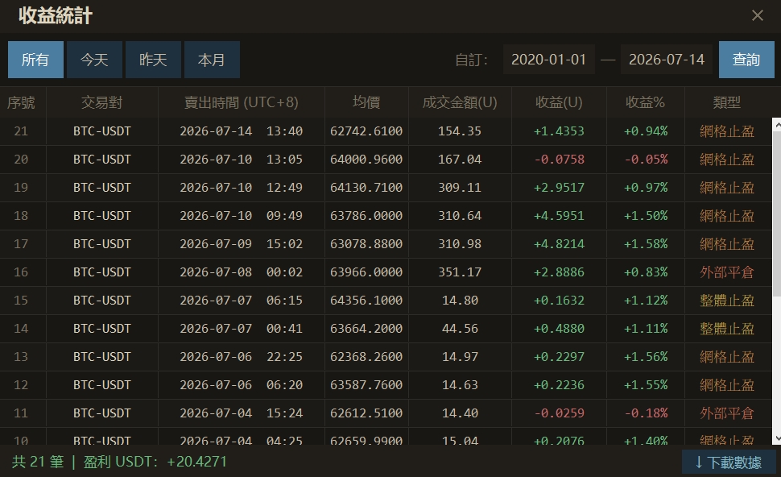Click the 收益統計 dialog title
This screenshot has width=781, height=477.
(x=56, y=16)
